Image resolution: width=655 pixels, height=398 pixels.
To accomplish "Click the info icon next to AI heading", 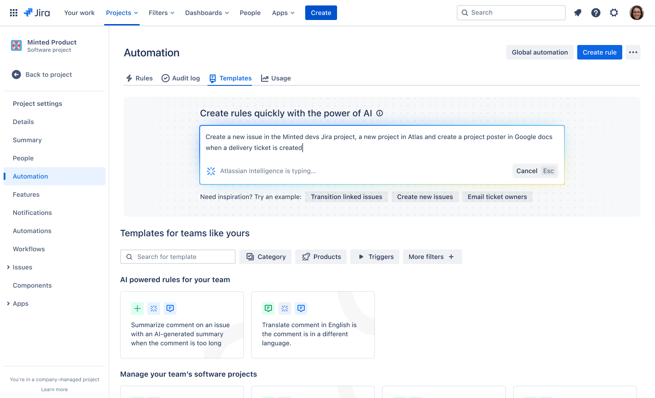I will click(x=379, y=113).
